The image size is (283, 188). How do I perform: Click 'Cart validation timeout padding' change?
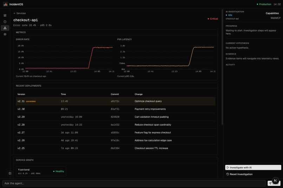coord(152,117)
